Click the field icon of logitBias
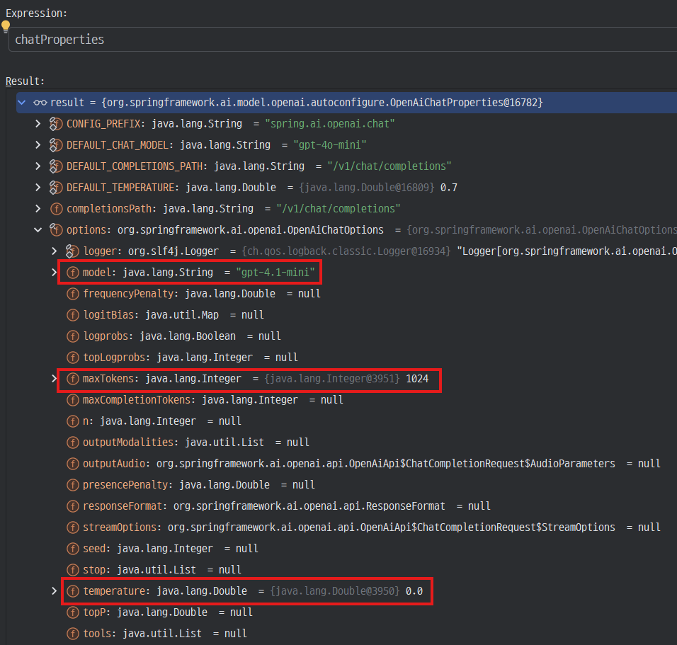The height and width of the screenshot is (645, 677). (72, 315)
